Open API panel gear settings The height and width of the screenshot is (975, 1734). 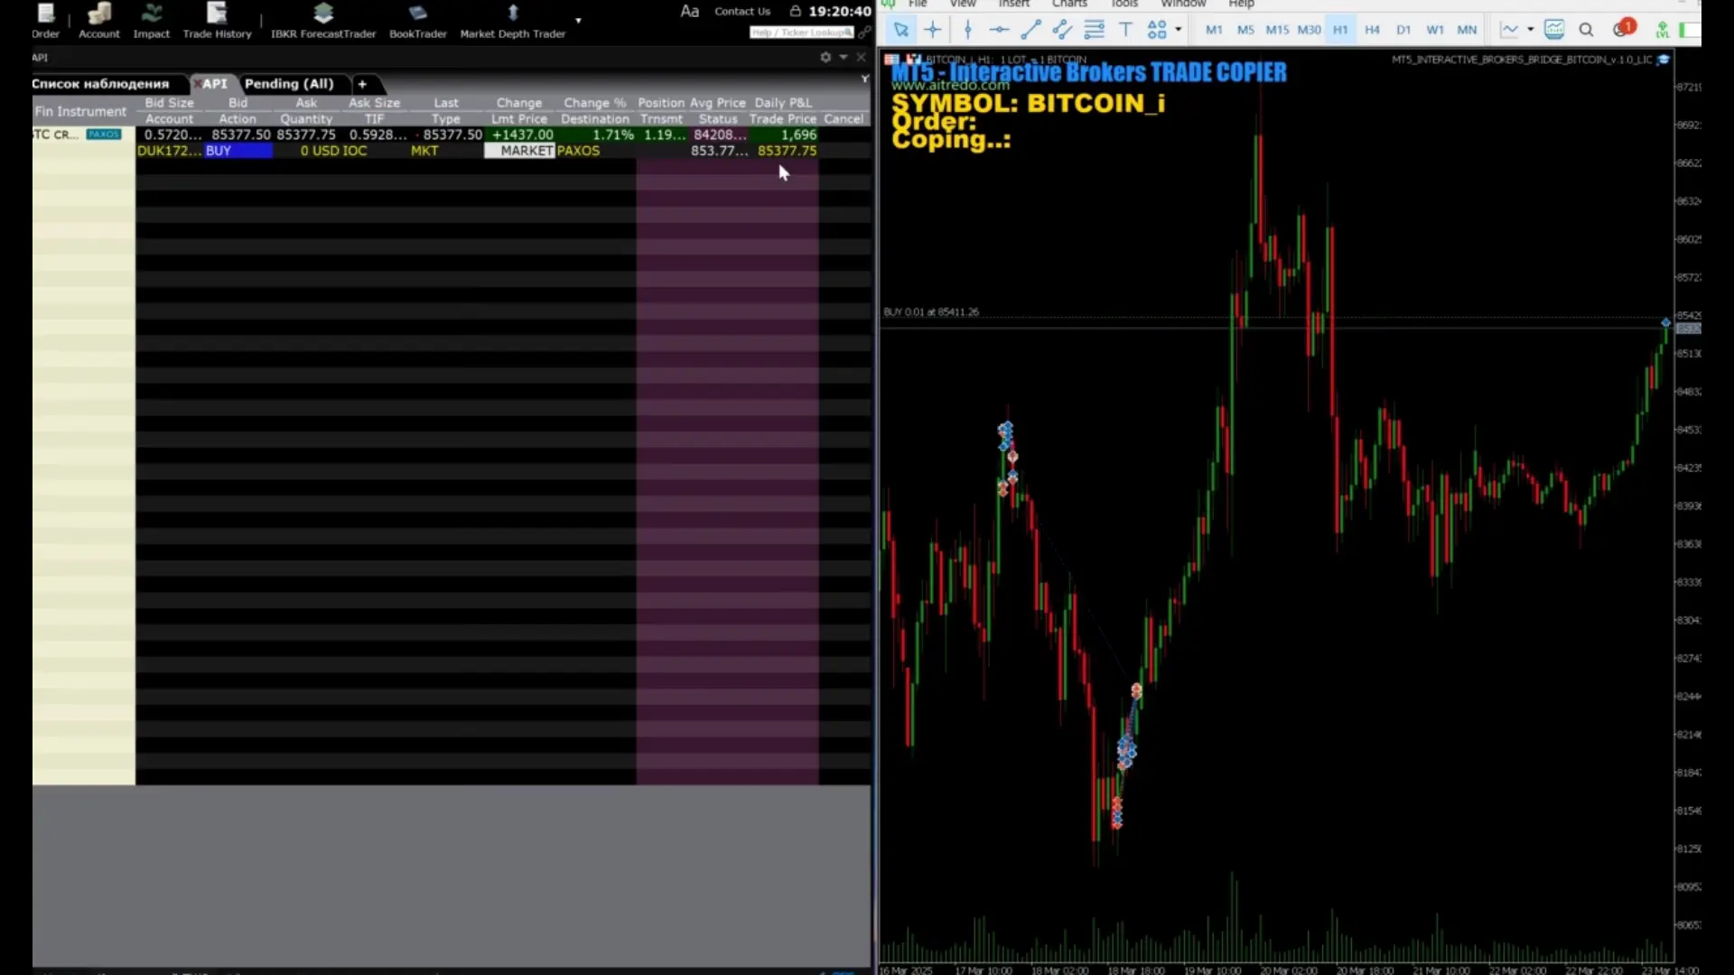click(x=825, y=57)
